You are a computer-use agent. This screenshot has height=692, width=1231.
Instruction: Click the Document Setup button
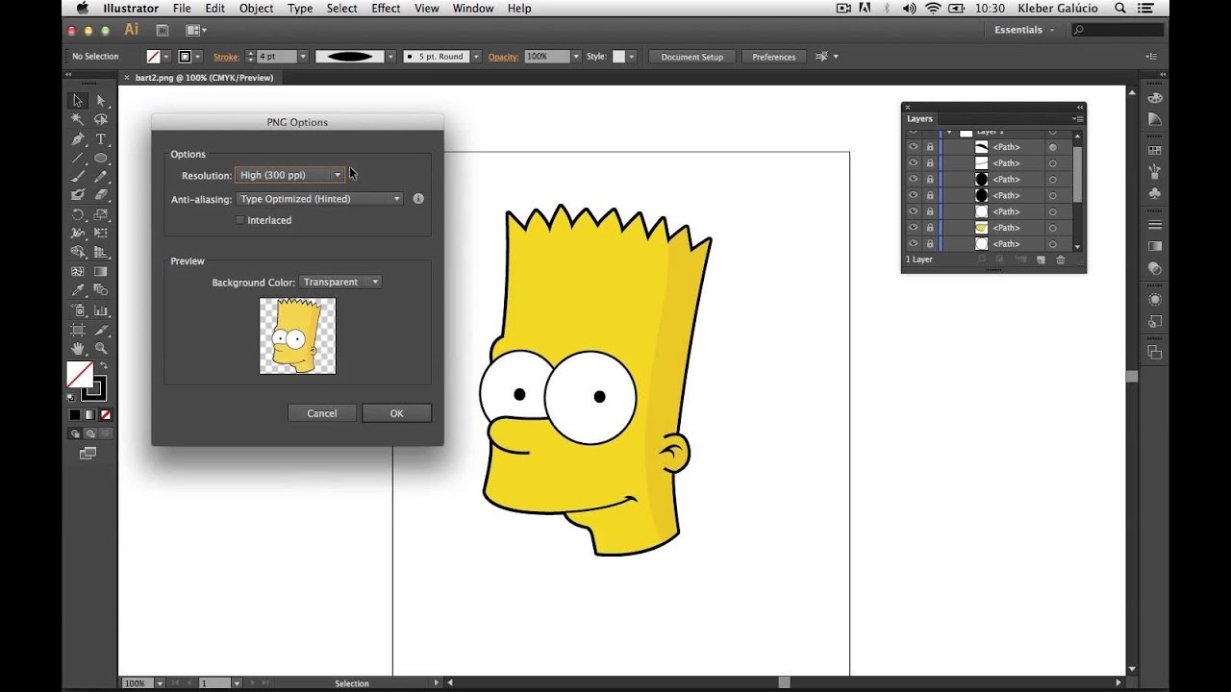coord(691,57)
